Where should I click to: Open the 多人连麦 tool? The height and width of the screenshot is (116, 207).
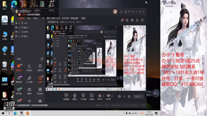(29, 79)
